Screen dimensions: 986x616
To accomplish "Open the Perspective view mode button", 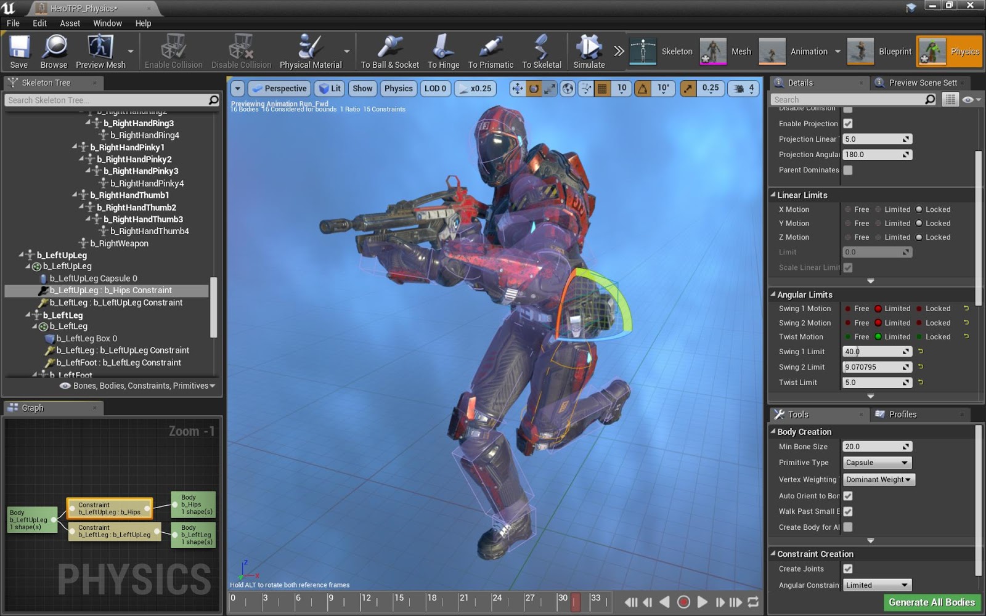I will pos(279,89).
